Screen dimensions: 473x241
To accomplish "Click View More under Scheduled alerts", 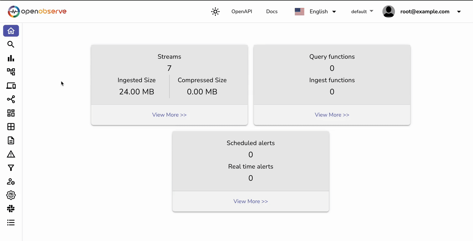I will (251, 201).
